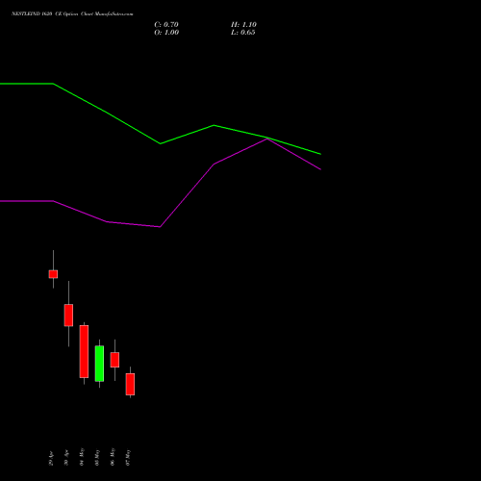
Task: Click the 30 Apr date axis label
Action: 66,457
